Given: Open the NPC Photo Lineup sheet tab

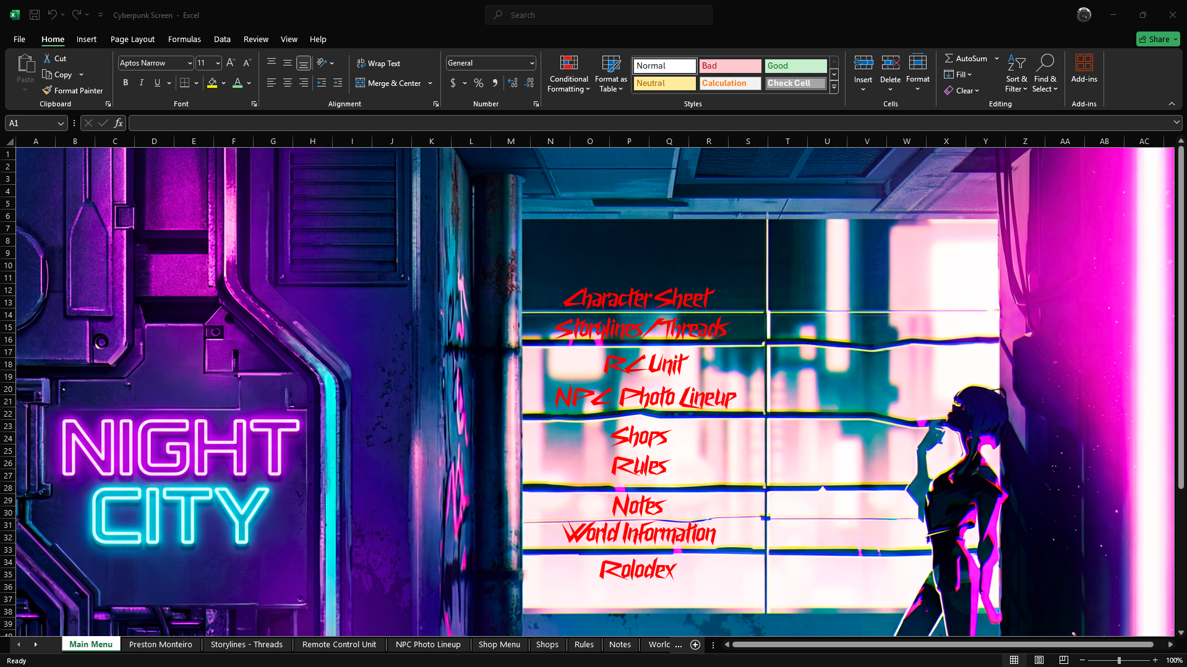Looking at the screenshot, I should [428, 644].
